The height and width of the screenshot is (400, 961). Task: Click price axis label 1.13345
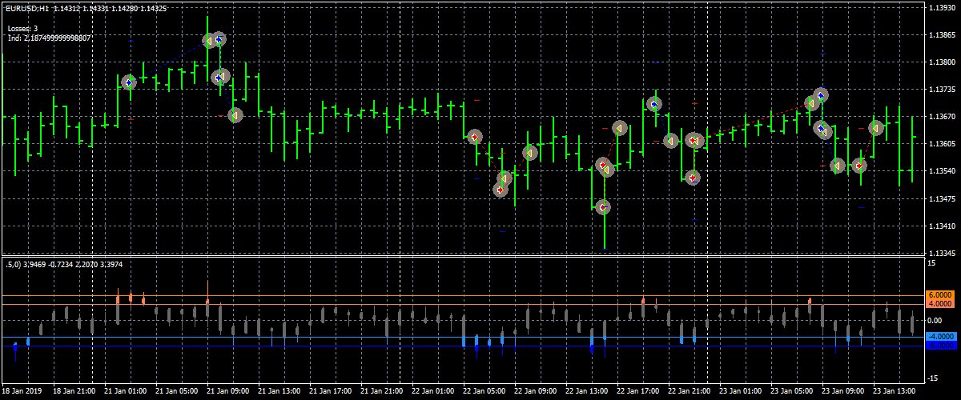pos(942,253)
